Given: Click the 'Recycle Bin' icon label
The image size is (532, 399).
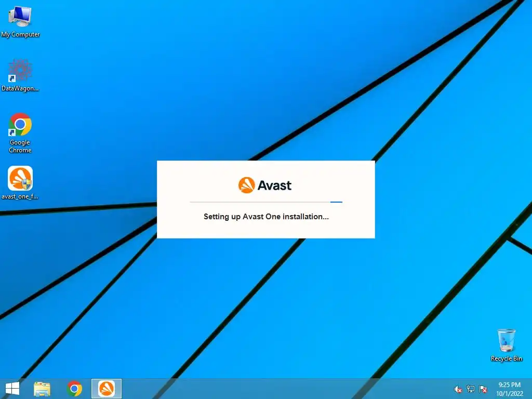Looking at the screenshot, I should [506, 358].
